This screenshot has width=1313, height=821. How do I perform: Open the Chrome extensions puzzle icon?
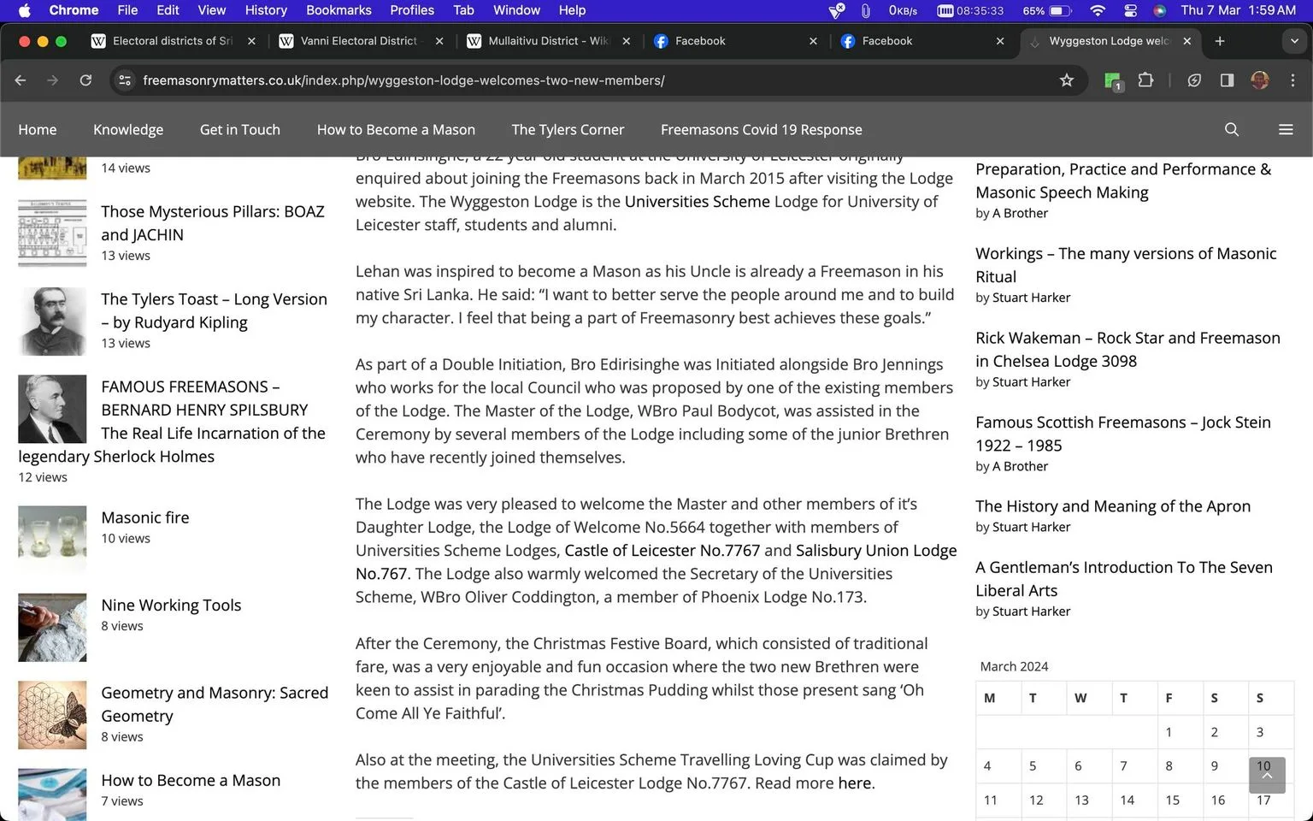(1145, 80)
